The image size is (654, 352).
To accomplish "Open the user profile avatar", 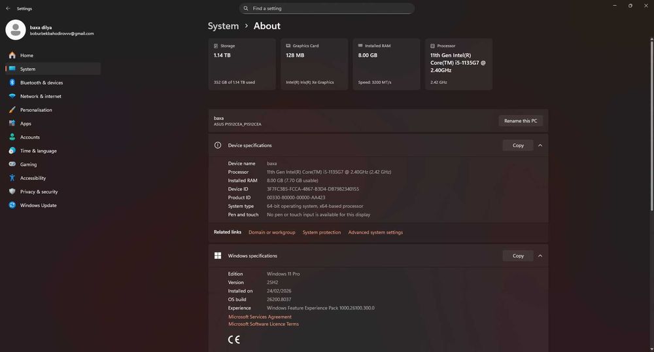I will (16, 30).
